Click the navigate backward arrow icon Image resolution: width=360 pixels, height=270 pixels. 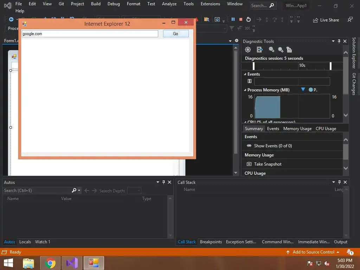coord(11,20)
